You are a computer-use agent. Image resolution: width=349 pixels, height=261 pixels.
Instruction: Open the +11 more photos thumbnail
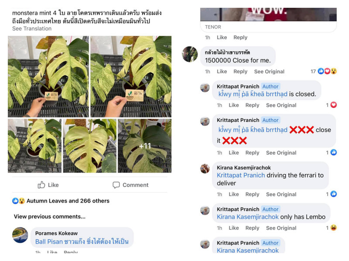pyautogui.click(x=144, y=146)
